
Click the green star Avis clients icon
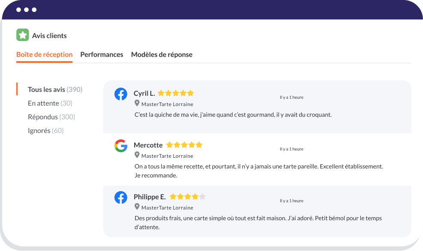(x=22, y=35)
